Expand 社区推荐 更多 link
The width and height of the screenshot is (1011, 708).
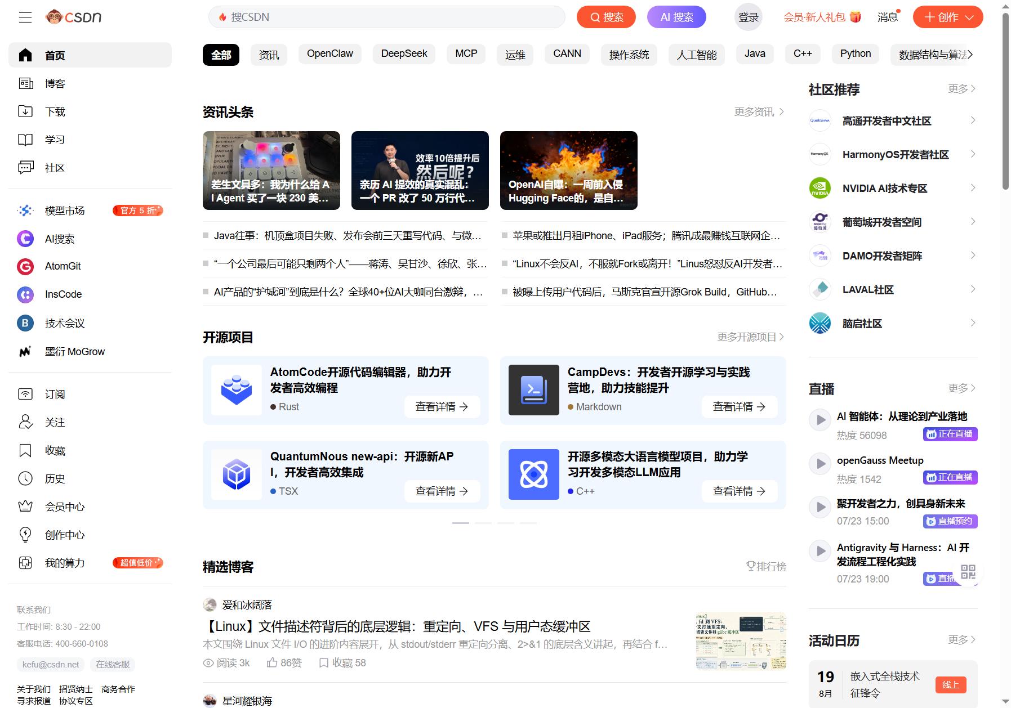(x=962, y=89)
